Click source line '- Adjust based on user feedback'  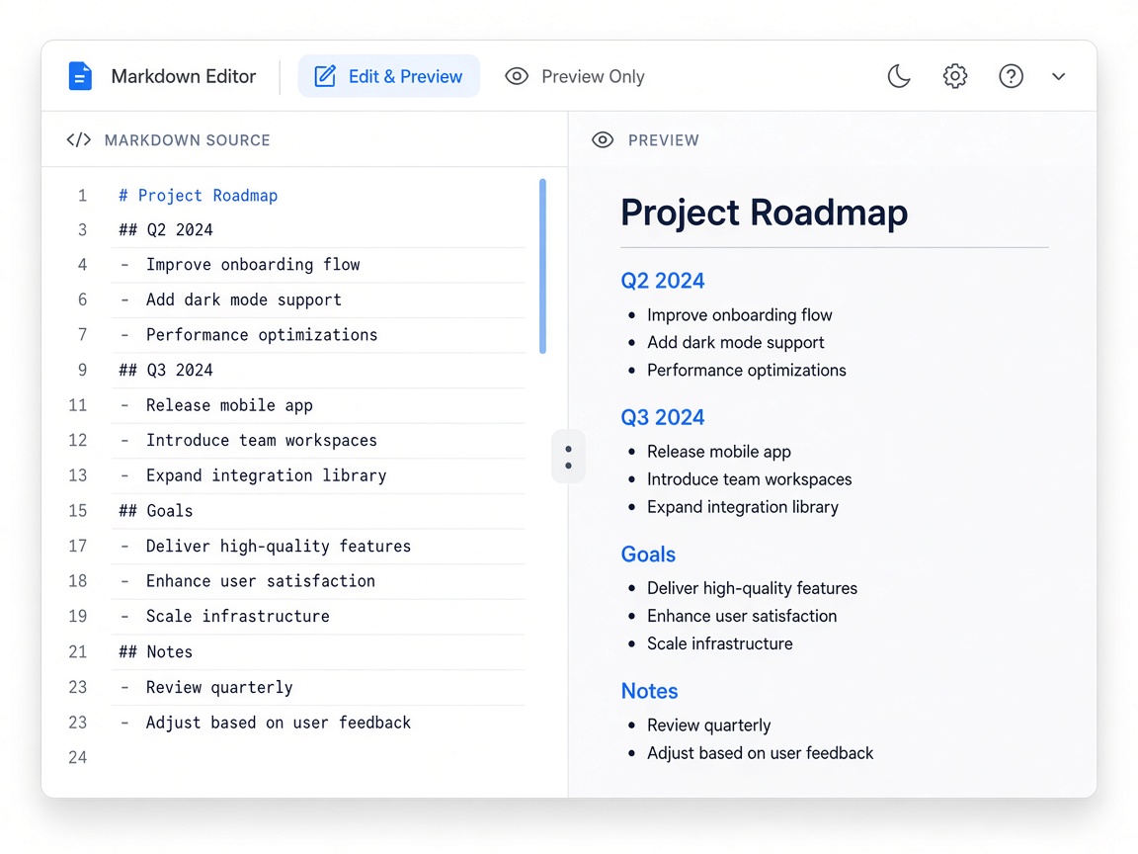(266, 723)
